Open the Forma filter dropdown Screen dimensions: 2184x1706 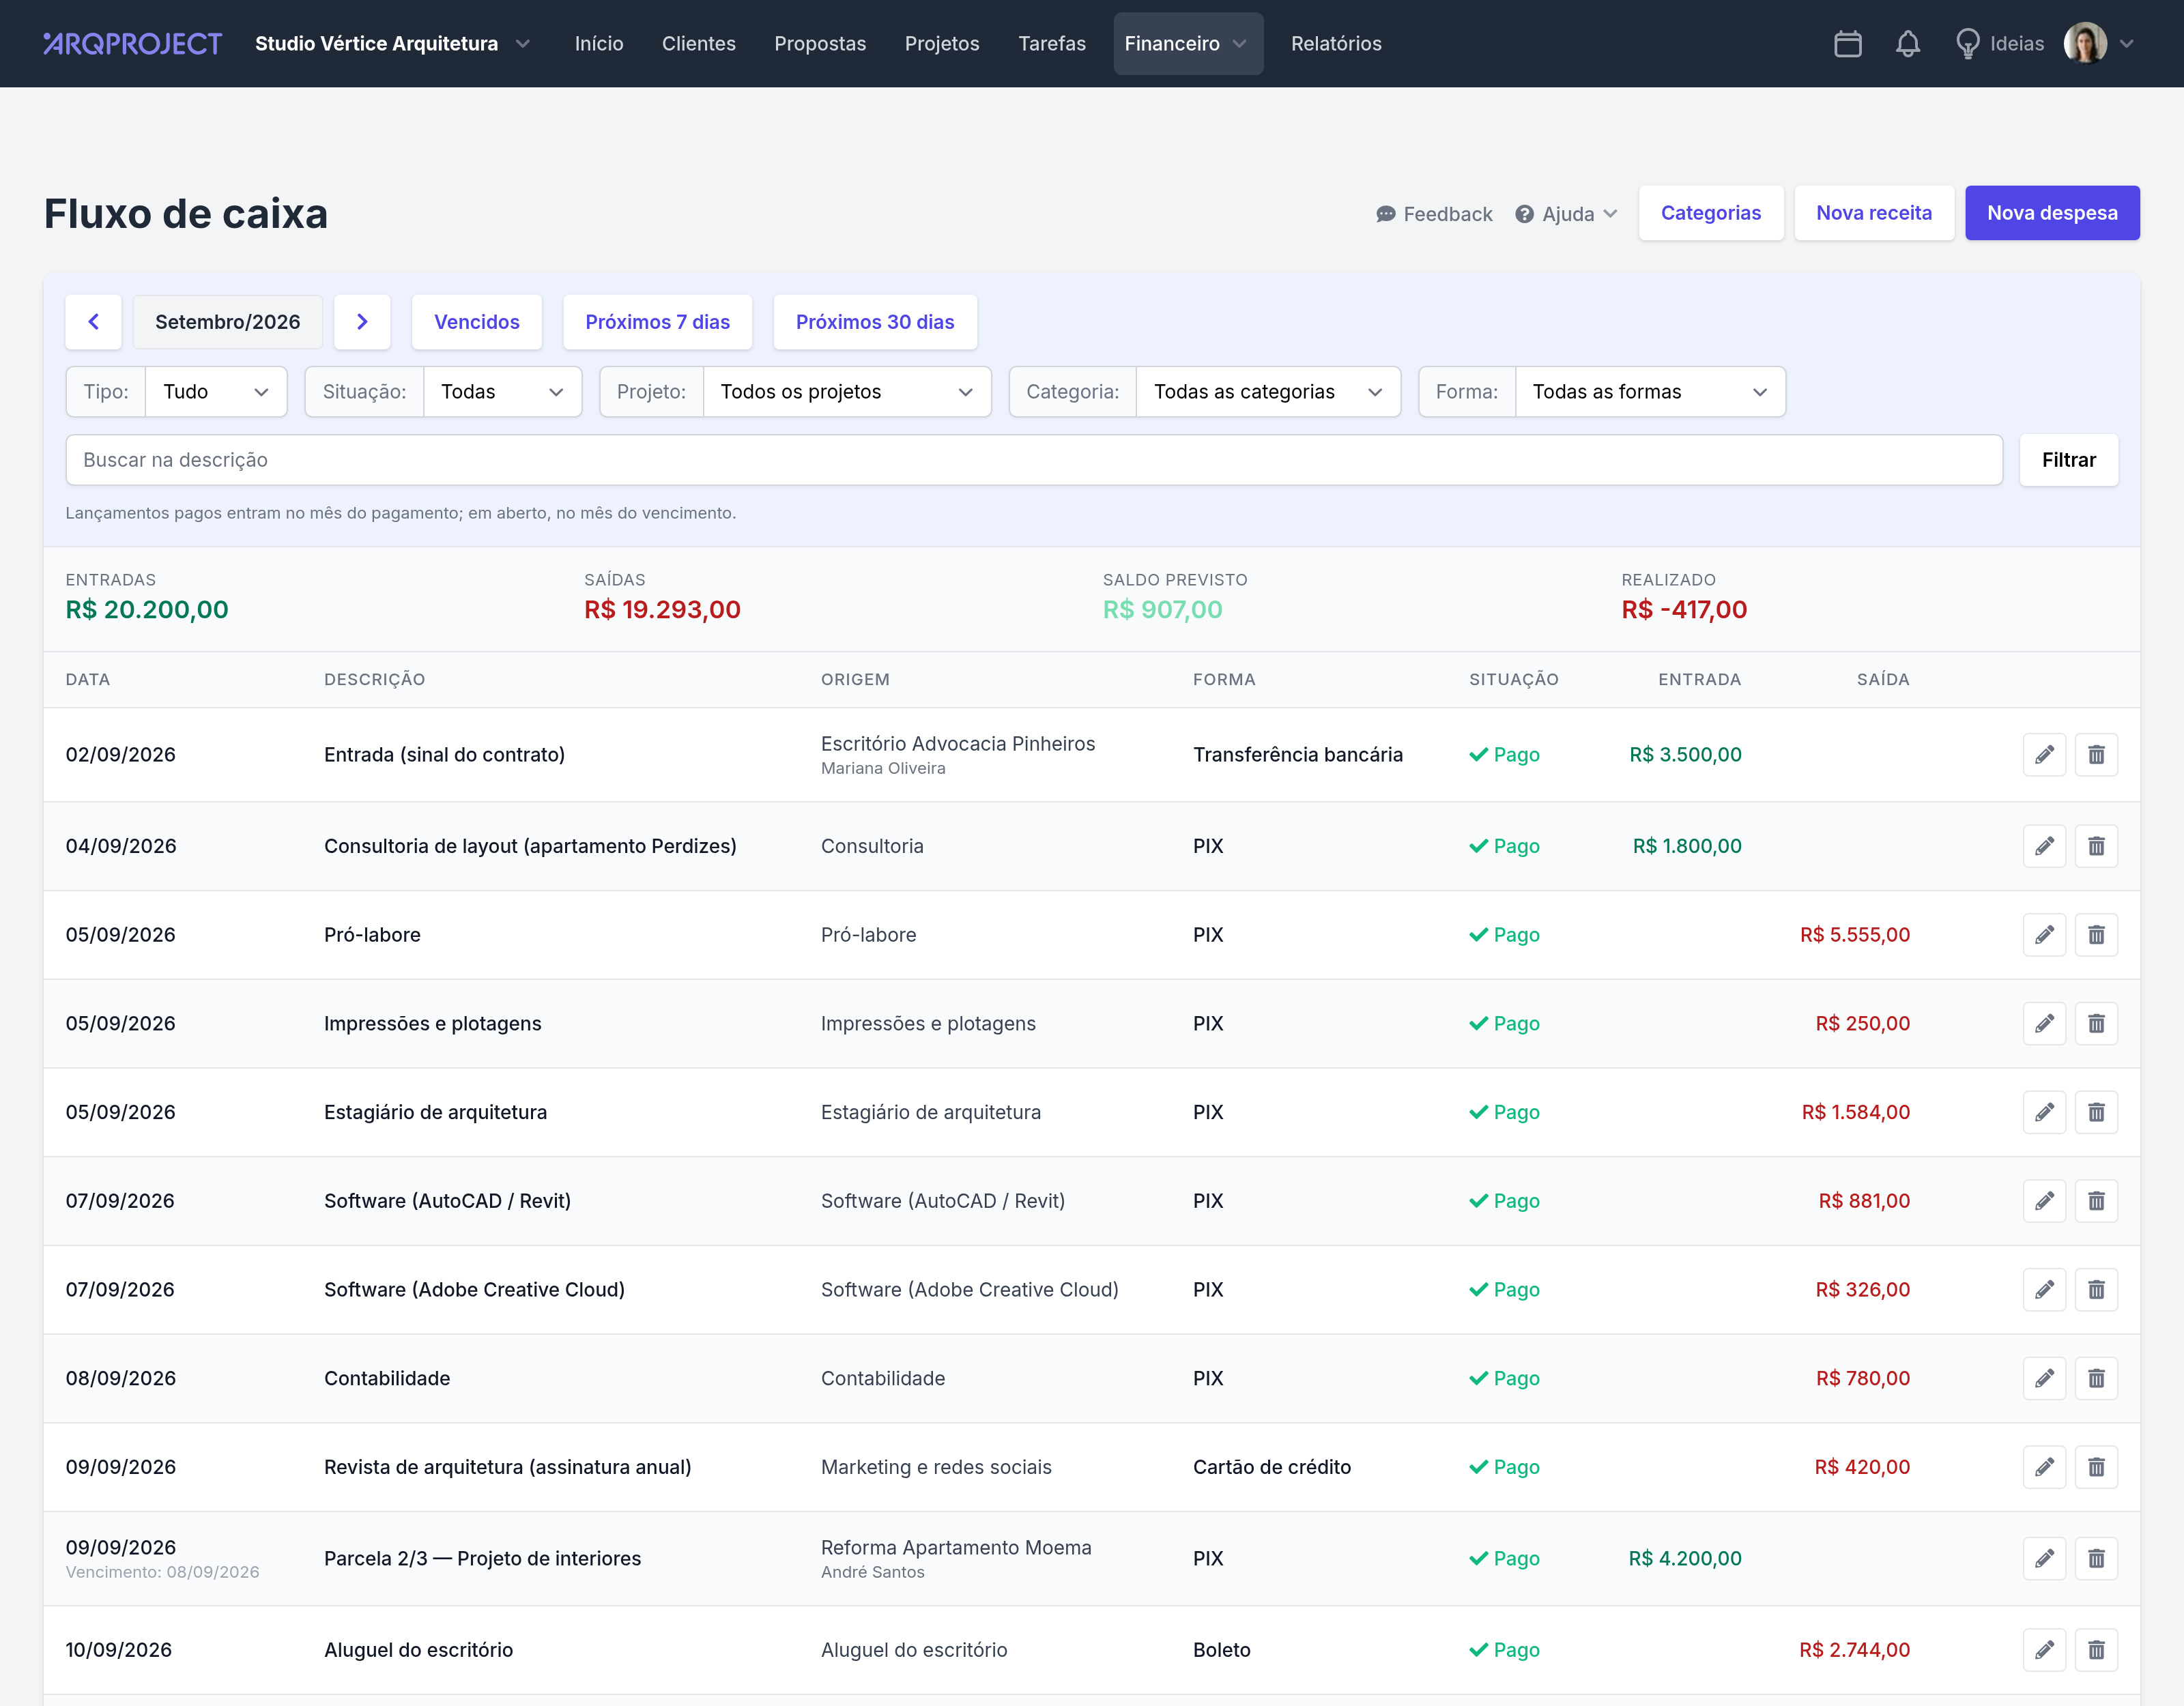1649,392
